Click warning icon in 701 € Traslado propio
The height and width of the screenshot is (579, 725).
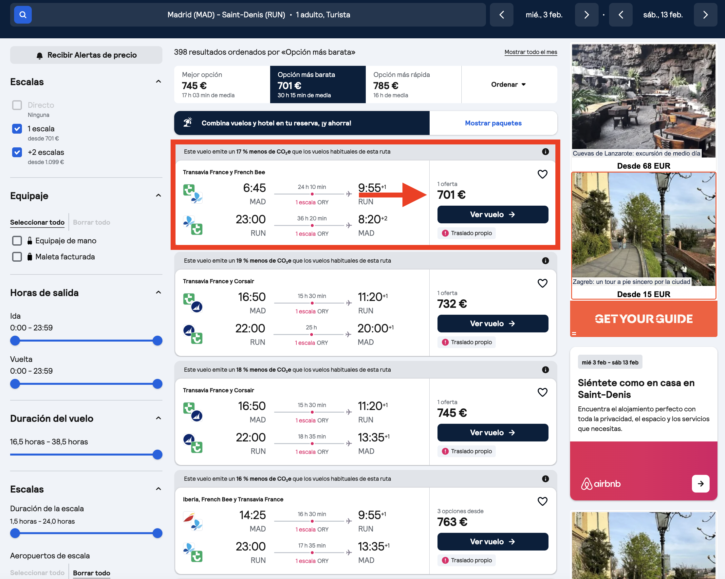tap(445, 233)
